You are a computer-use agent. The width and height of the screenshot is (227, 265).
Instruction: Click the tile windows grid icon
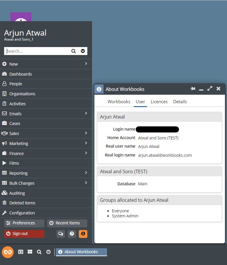pos(30,252)
